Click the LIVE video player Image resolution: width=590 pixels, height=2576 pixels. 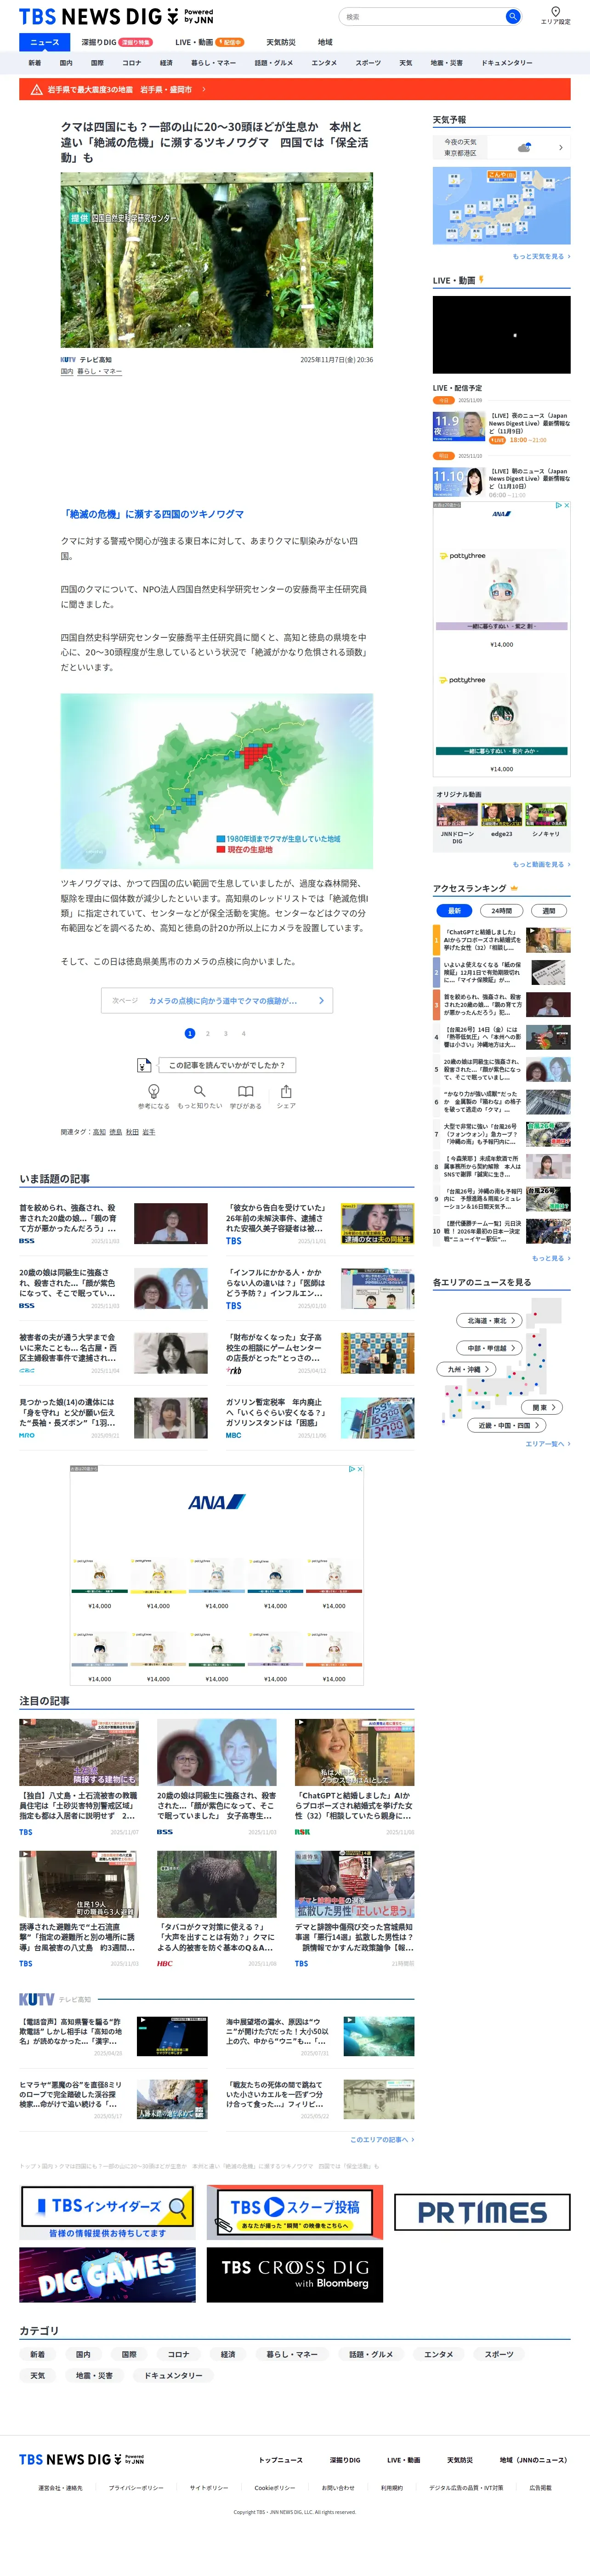tap(502, 334)
